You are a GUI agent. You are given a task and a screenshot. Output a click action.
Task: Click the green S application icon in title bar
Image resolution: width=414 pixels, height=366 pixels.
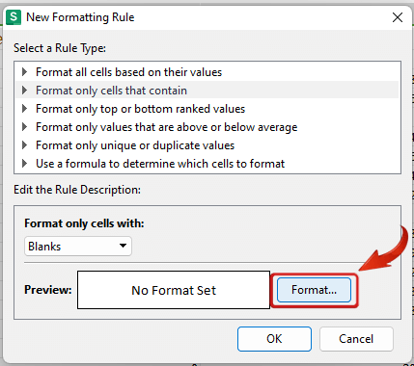point(14,17)
